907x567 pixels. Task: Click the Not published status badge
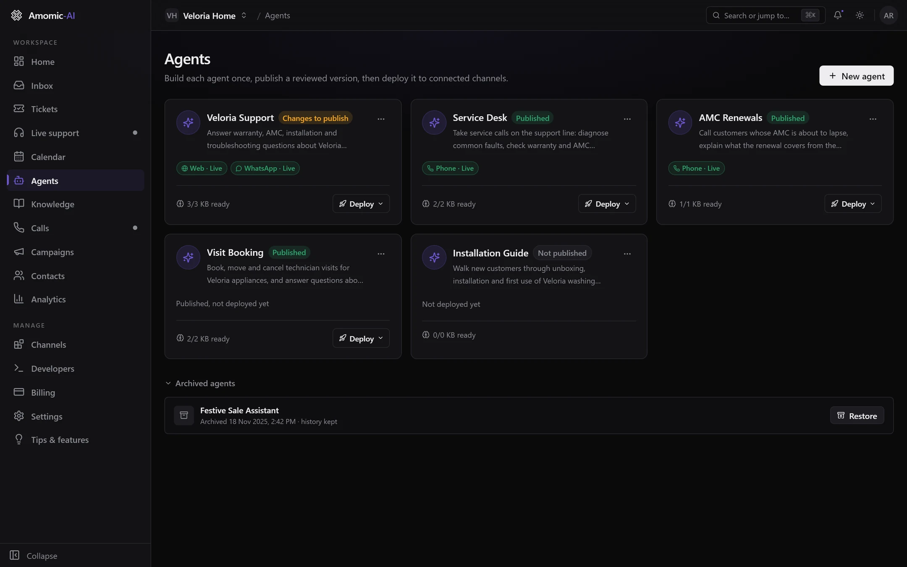coord(562,253)
